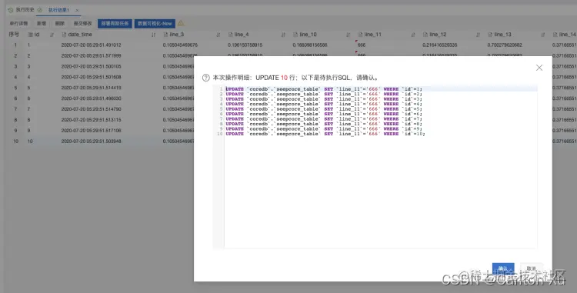Click line number 7 in SQL editor gutter

(x=222, y=118)
